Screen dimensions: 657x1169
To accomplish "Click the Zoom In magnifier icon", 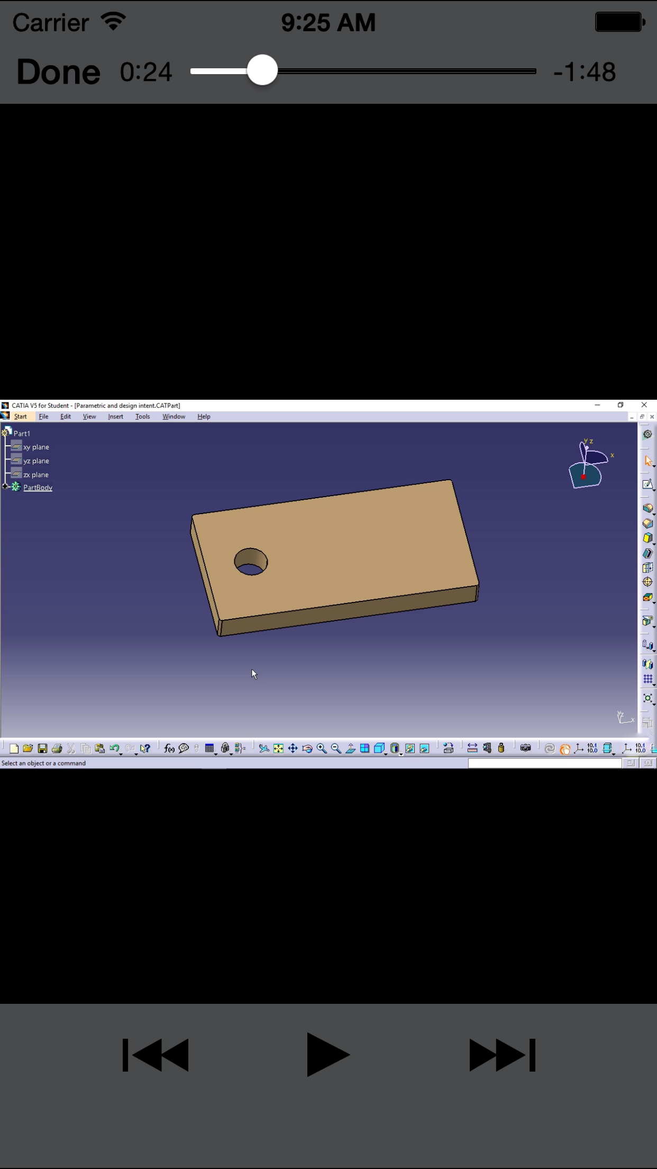I will [x=322, y=748].
